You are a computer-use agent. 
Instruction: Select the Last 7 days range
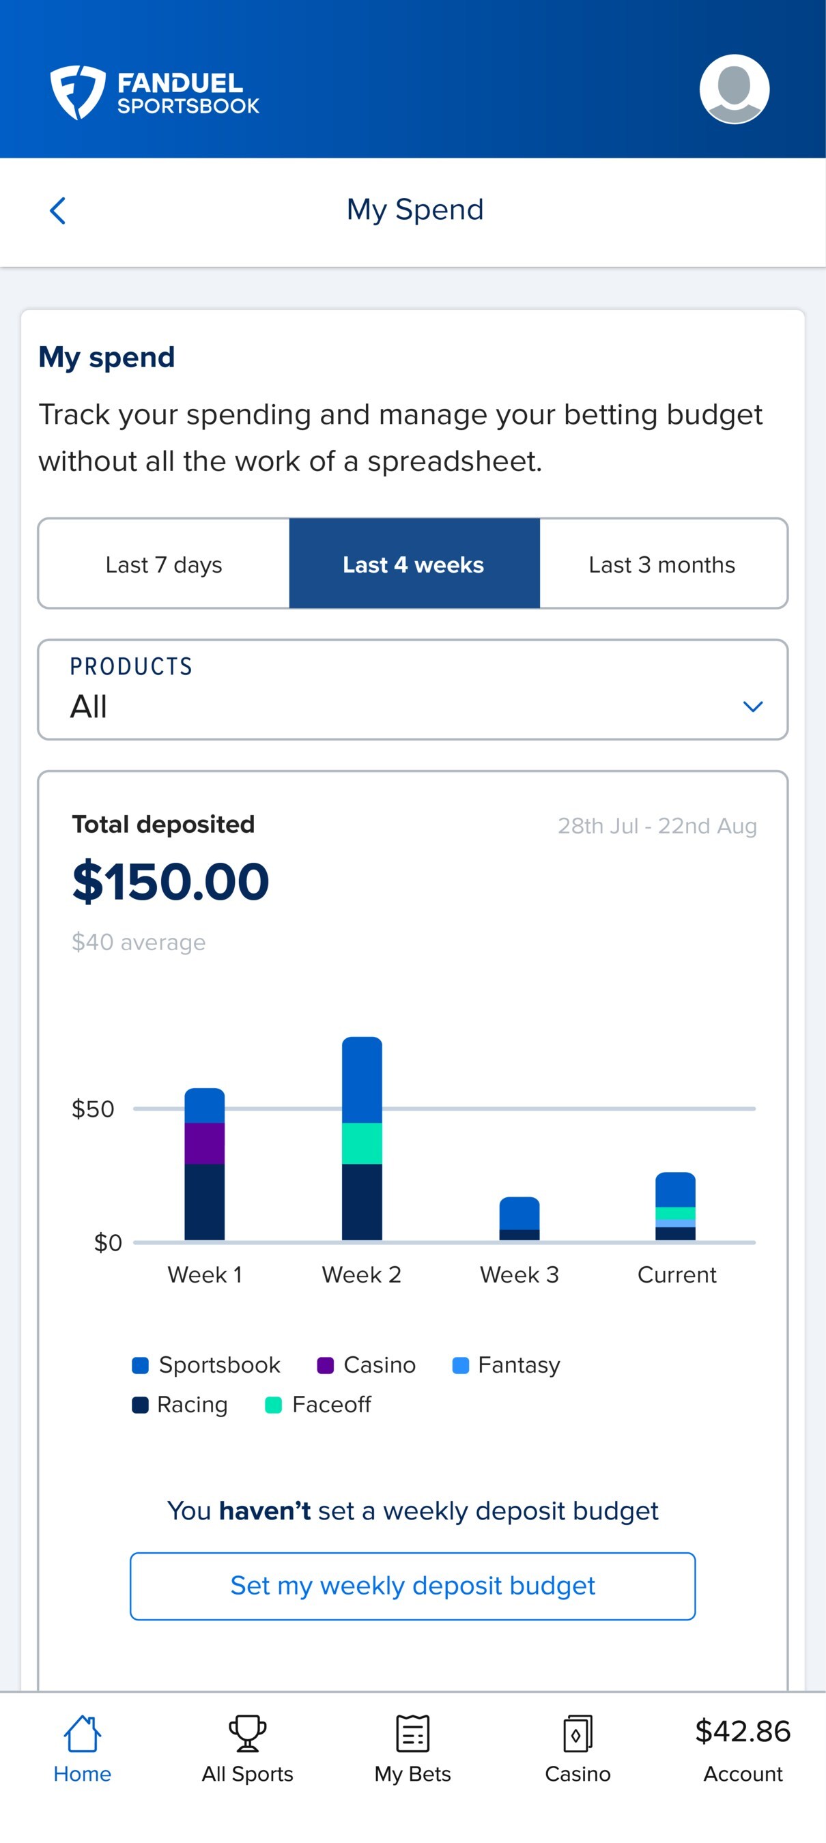click(x=164, y=565)
